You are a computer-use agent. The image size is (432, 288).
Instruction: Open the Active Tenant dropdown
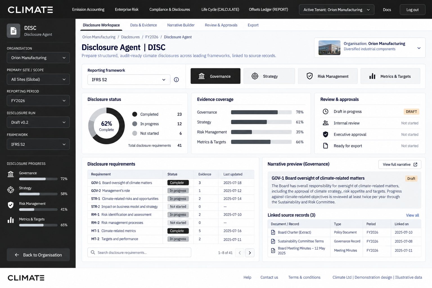click(337, 10)
